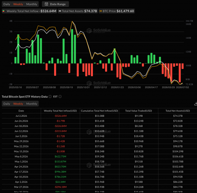Click the $18.43B value traded cell

point(139,136)
